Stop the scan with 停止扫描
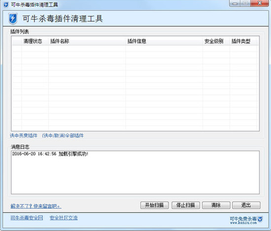Screen dimensions: 271x231 (x=185, y=205)
